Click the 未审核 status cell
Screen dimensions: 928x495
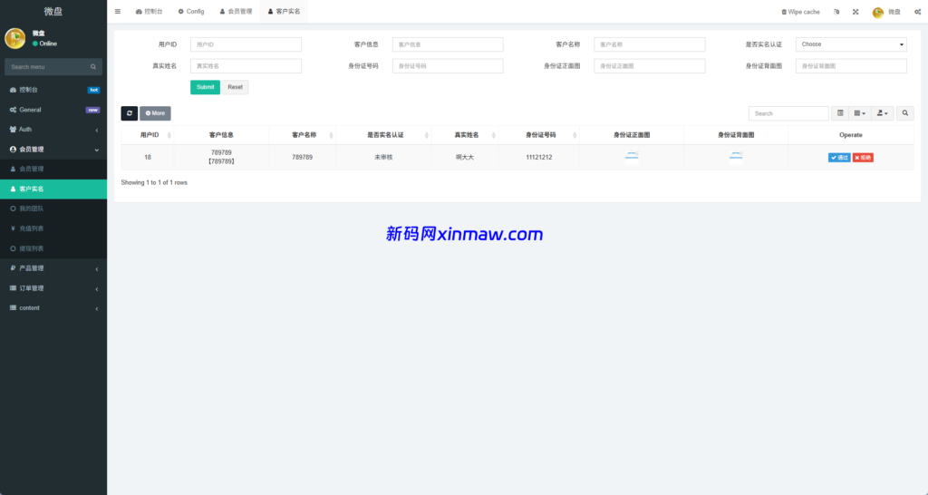(x=383, y=158)
